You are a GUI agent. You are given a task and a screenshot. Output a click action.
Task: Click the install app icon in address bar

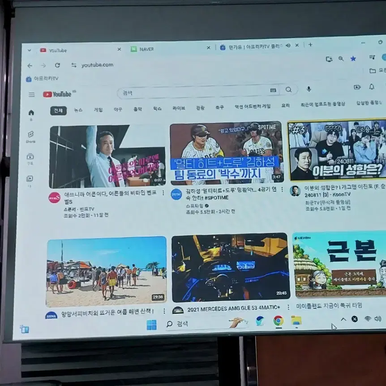329,59
